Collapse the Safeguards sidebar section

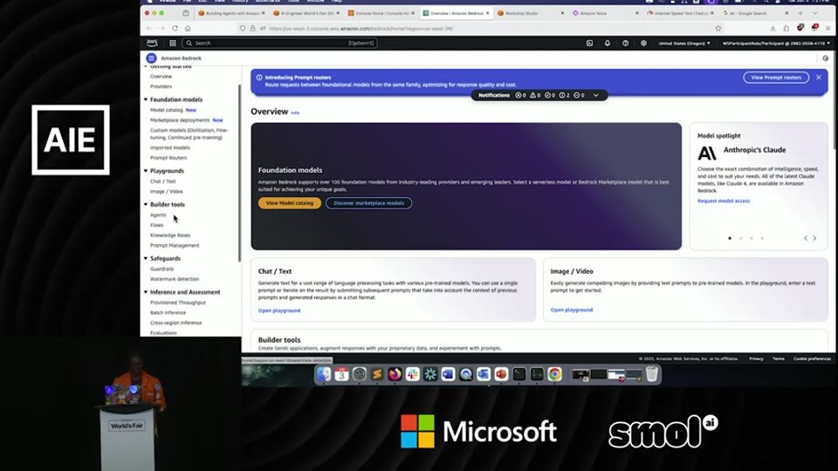click(x=146, y=258)
